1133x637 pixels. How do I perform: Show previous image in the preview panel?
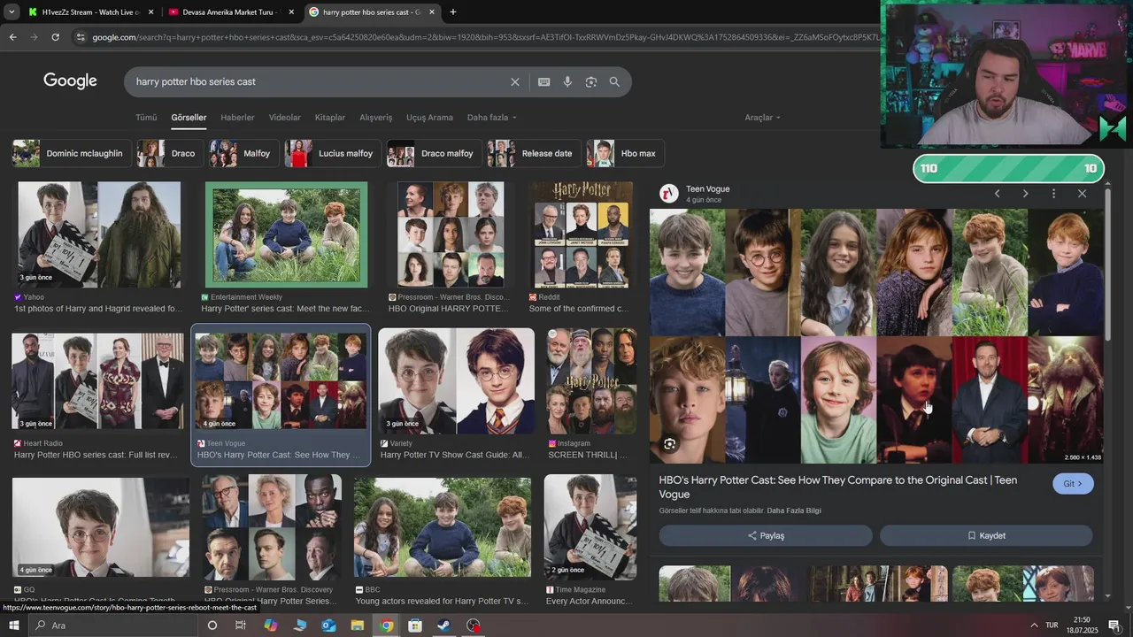[x=997, y=193]
